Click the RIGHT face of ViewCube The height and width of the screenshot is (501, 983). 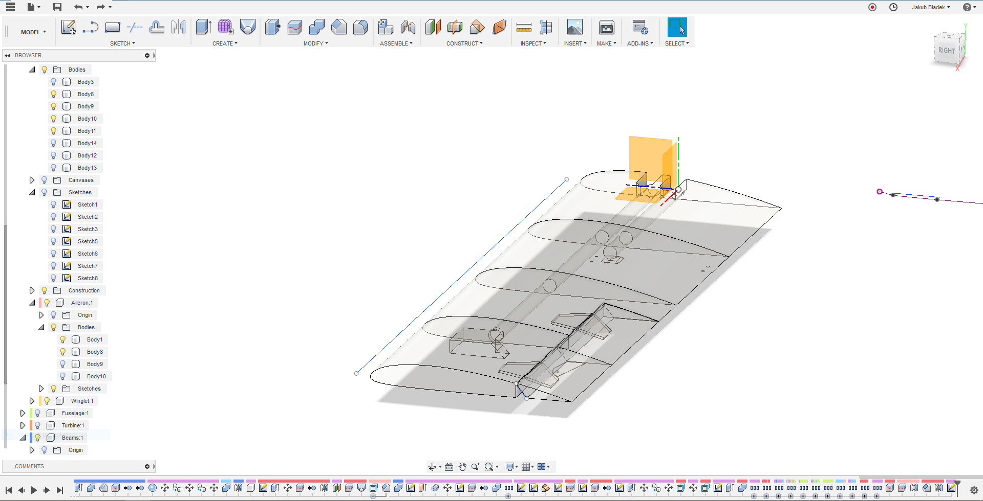tap(947, 50)
